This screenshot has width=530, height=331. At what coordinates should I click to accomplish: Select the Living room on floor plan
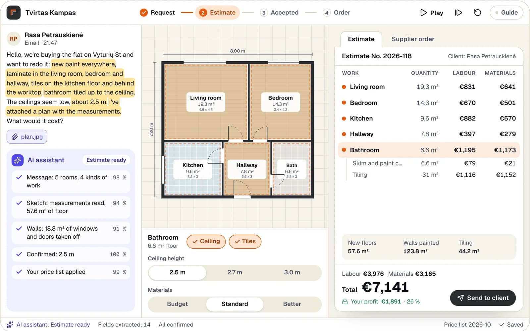206,102
